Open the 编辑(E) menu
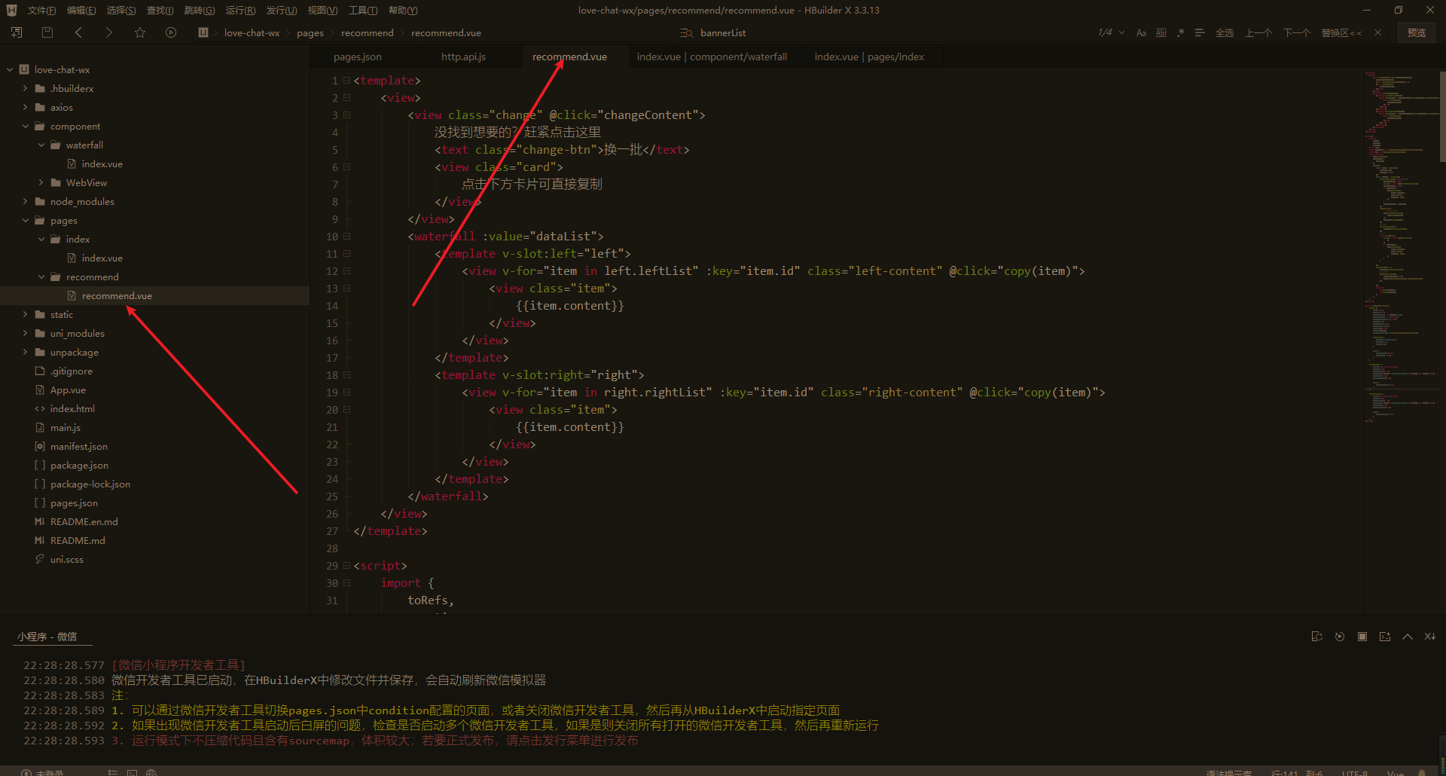This screenshot has width=1446, height=776. pyautogui.click(x=81, y=10)
